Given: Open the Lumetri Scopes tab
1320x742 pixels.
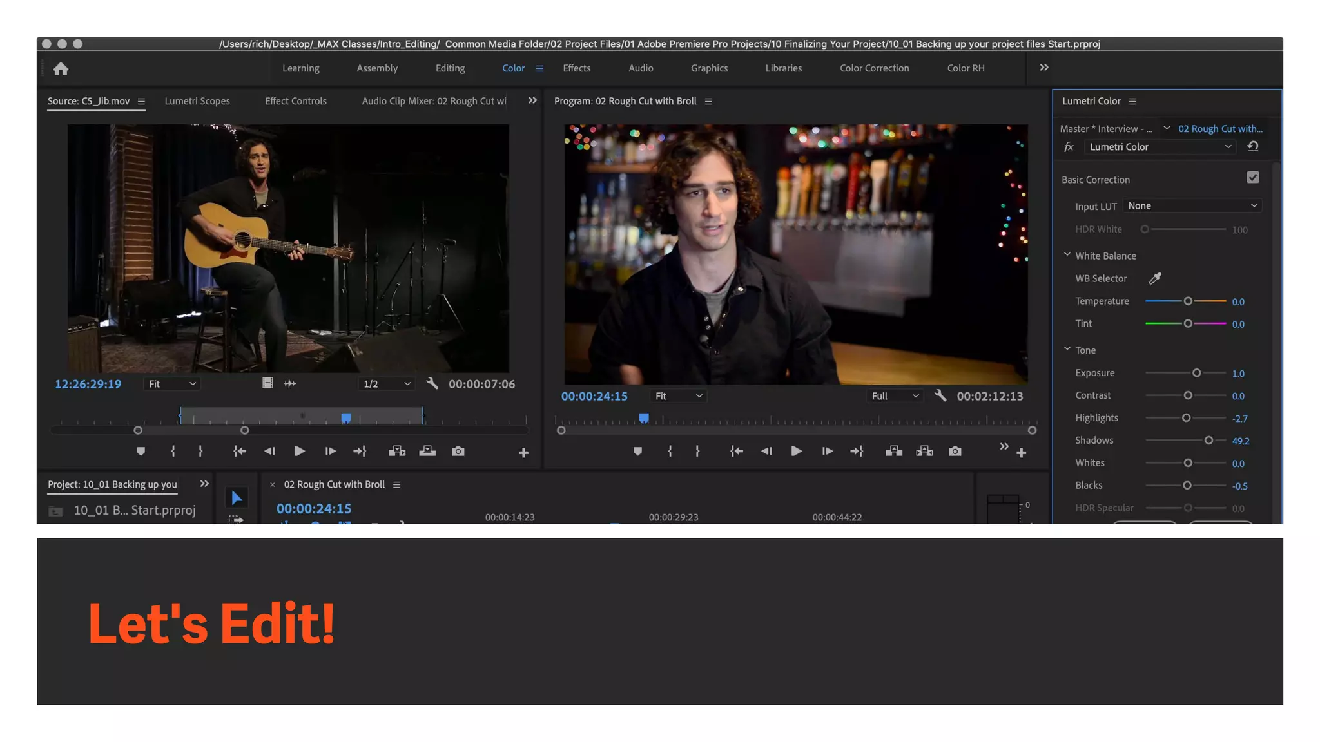Looking at the screenshot, I should pyautogui.click(x=197, y=101).
